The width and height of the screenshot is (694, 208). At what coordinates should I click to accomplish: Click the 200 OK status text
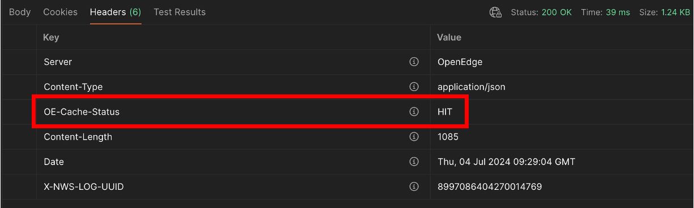pos(556,12)
